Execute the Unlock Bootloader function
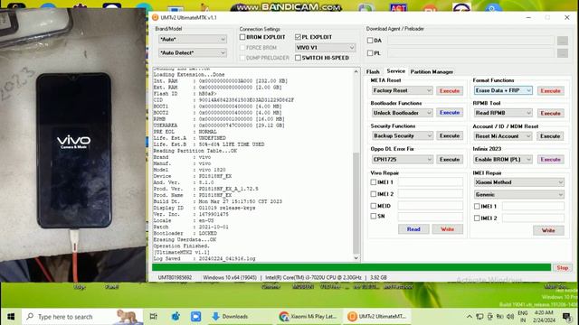 (450, 113)
